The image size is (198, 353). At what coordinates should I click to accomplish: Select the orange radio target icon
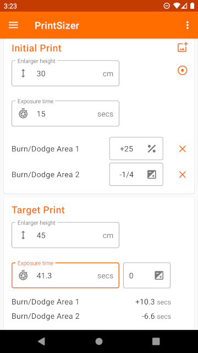click(182, 71)
